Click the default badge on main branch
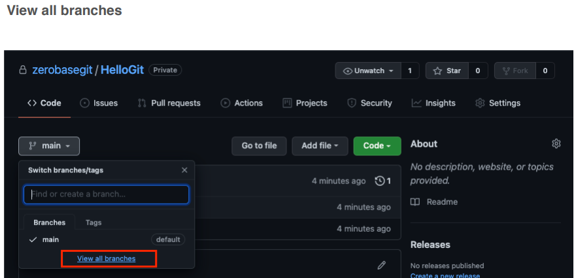 [x=168, y=240]
